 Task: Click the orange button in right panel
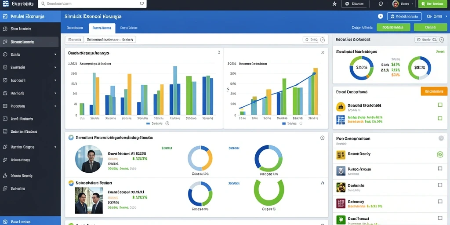[434, 91]
